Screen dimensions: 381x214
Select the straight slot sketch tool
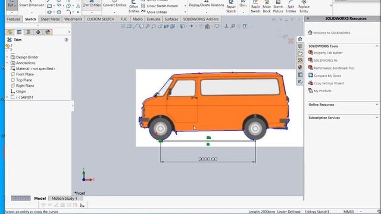[x=49, y=12]
